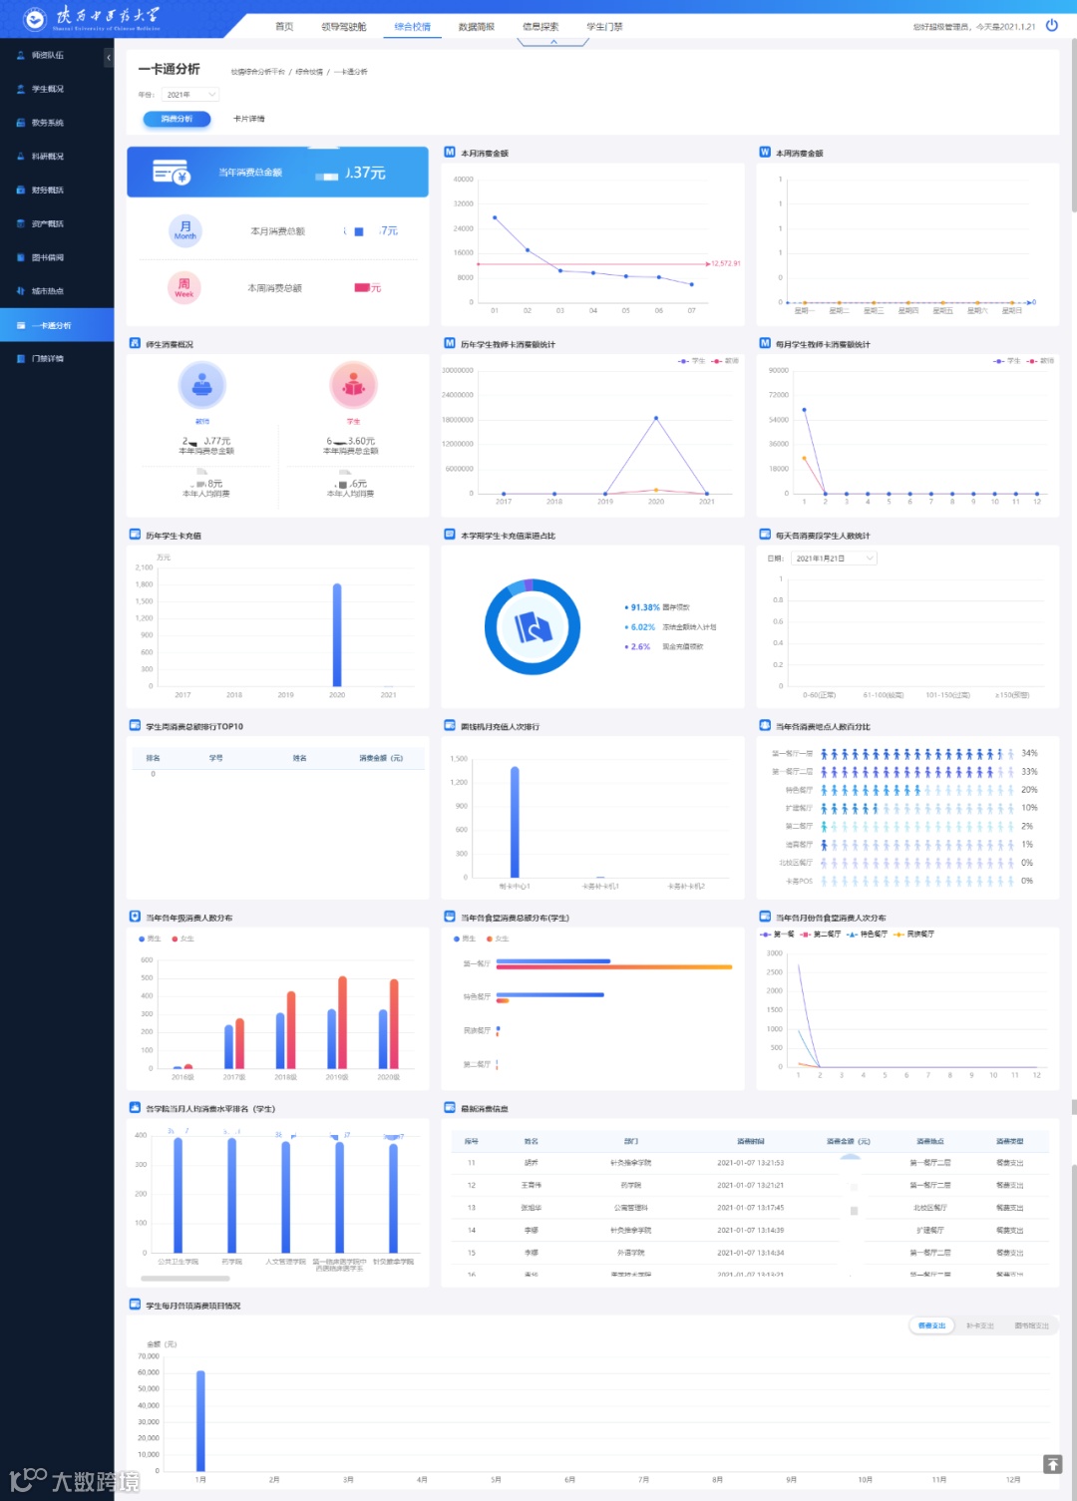Click the 34% canteen percentage row
Image resolution: width=1077 pixels, height=1501 pixels.
click(x=904, y=754)
